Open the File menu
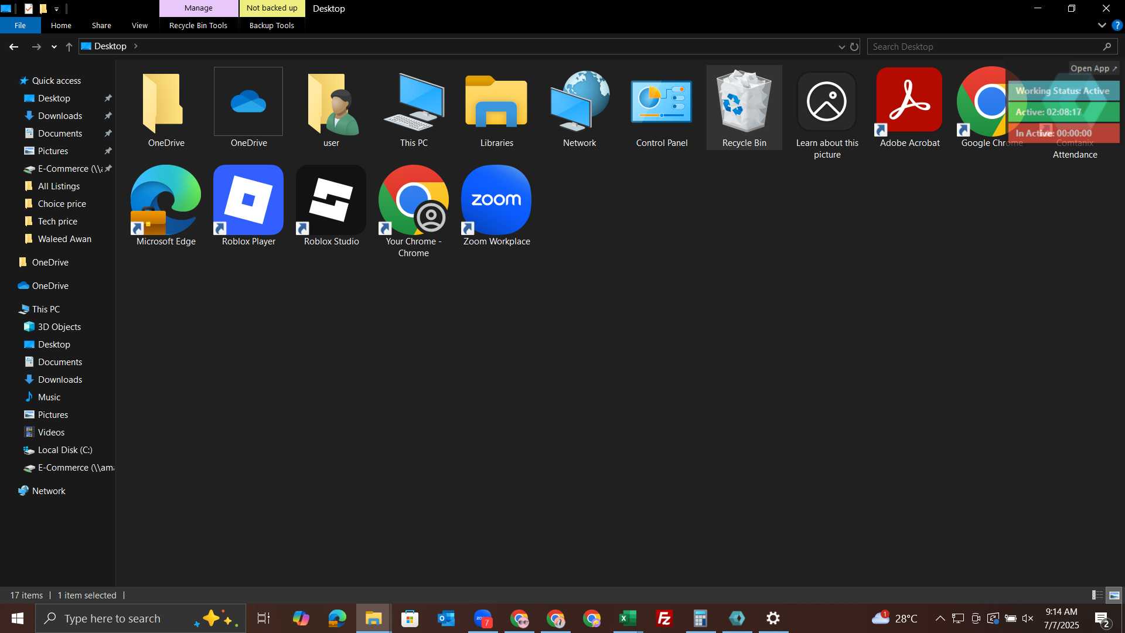This screenshot has height=633, width=1125. coord(21,25)
